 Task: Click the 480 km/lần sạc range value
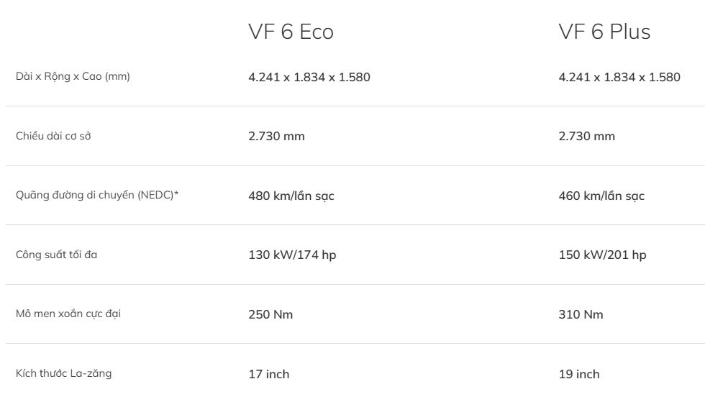[291, 196]
